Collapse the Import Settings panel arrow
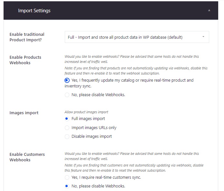224x191 pixels. point(209,11)
